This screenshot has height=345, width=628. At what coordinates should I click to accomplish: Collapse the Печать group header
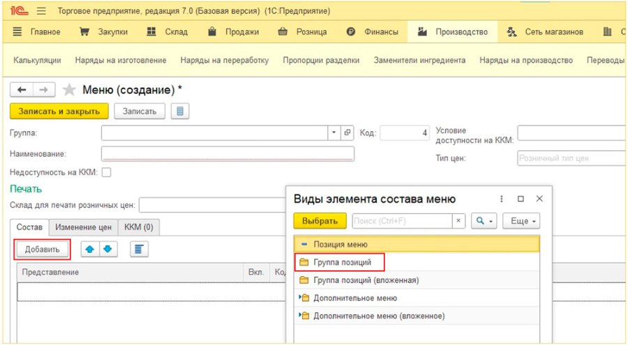click(26, 188)
